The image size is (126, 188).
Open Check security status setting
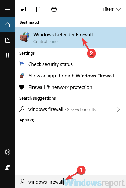click(71, 64)
